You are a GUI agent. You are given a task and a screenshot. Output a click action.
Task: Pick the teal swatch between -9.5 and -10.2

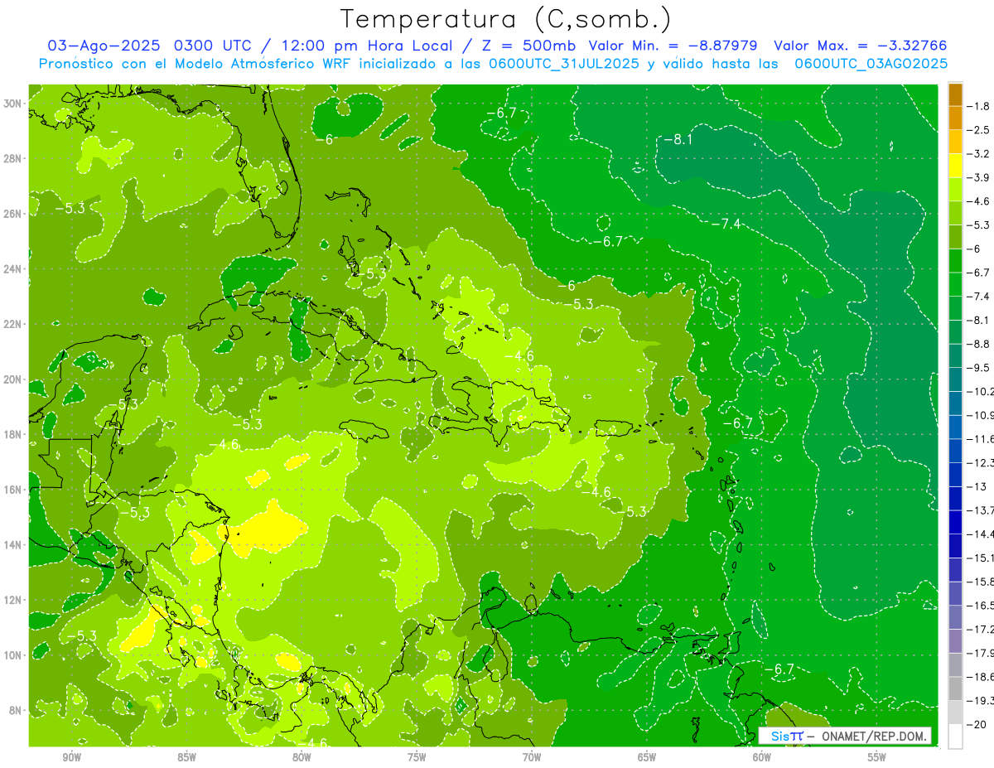955,379
